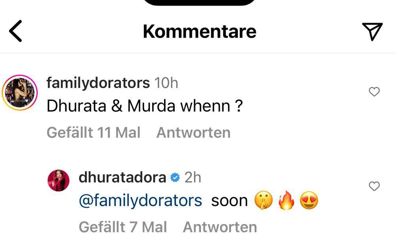Open the familydorators username link

(x=98, y=83)
